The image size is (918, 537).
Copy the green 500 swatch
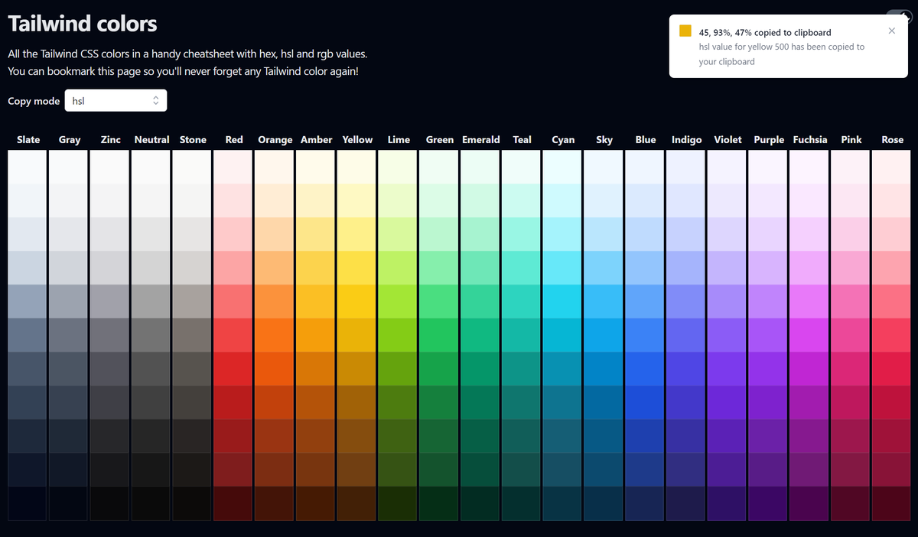[440, 335]
